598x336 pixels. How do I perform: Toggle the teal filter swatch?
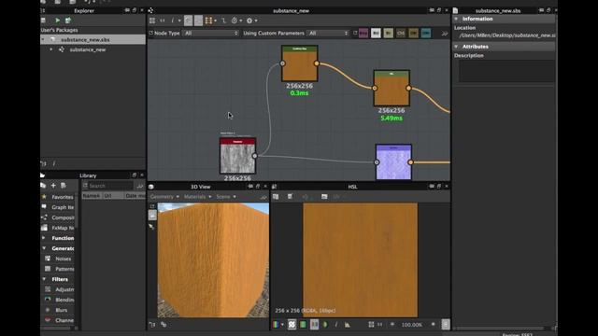tap(426, 34)
